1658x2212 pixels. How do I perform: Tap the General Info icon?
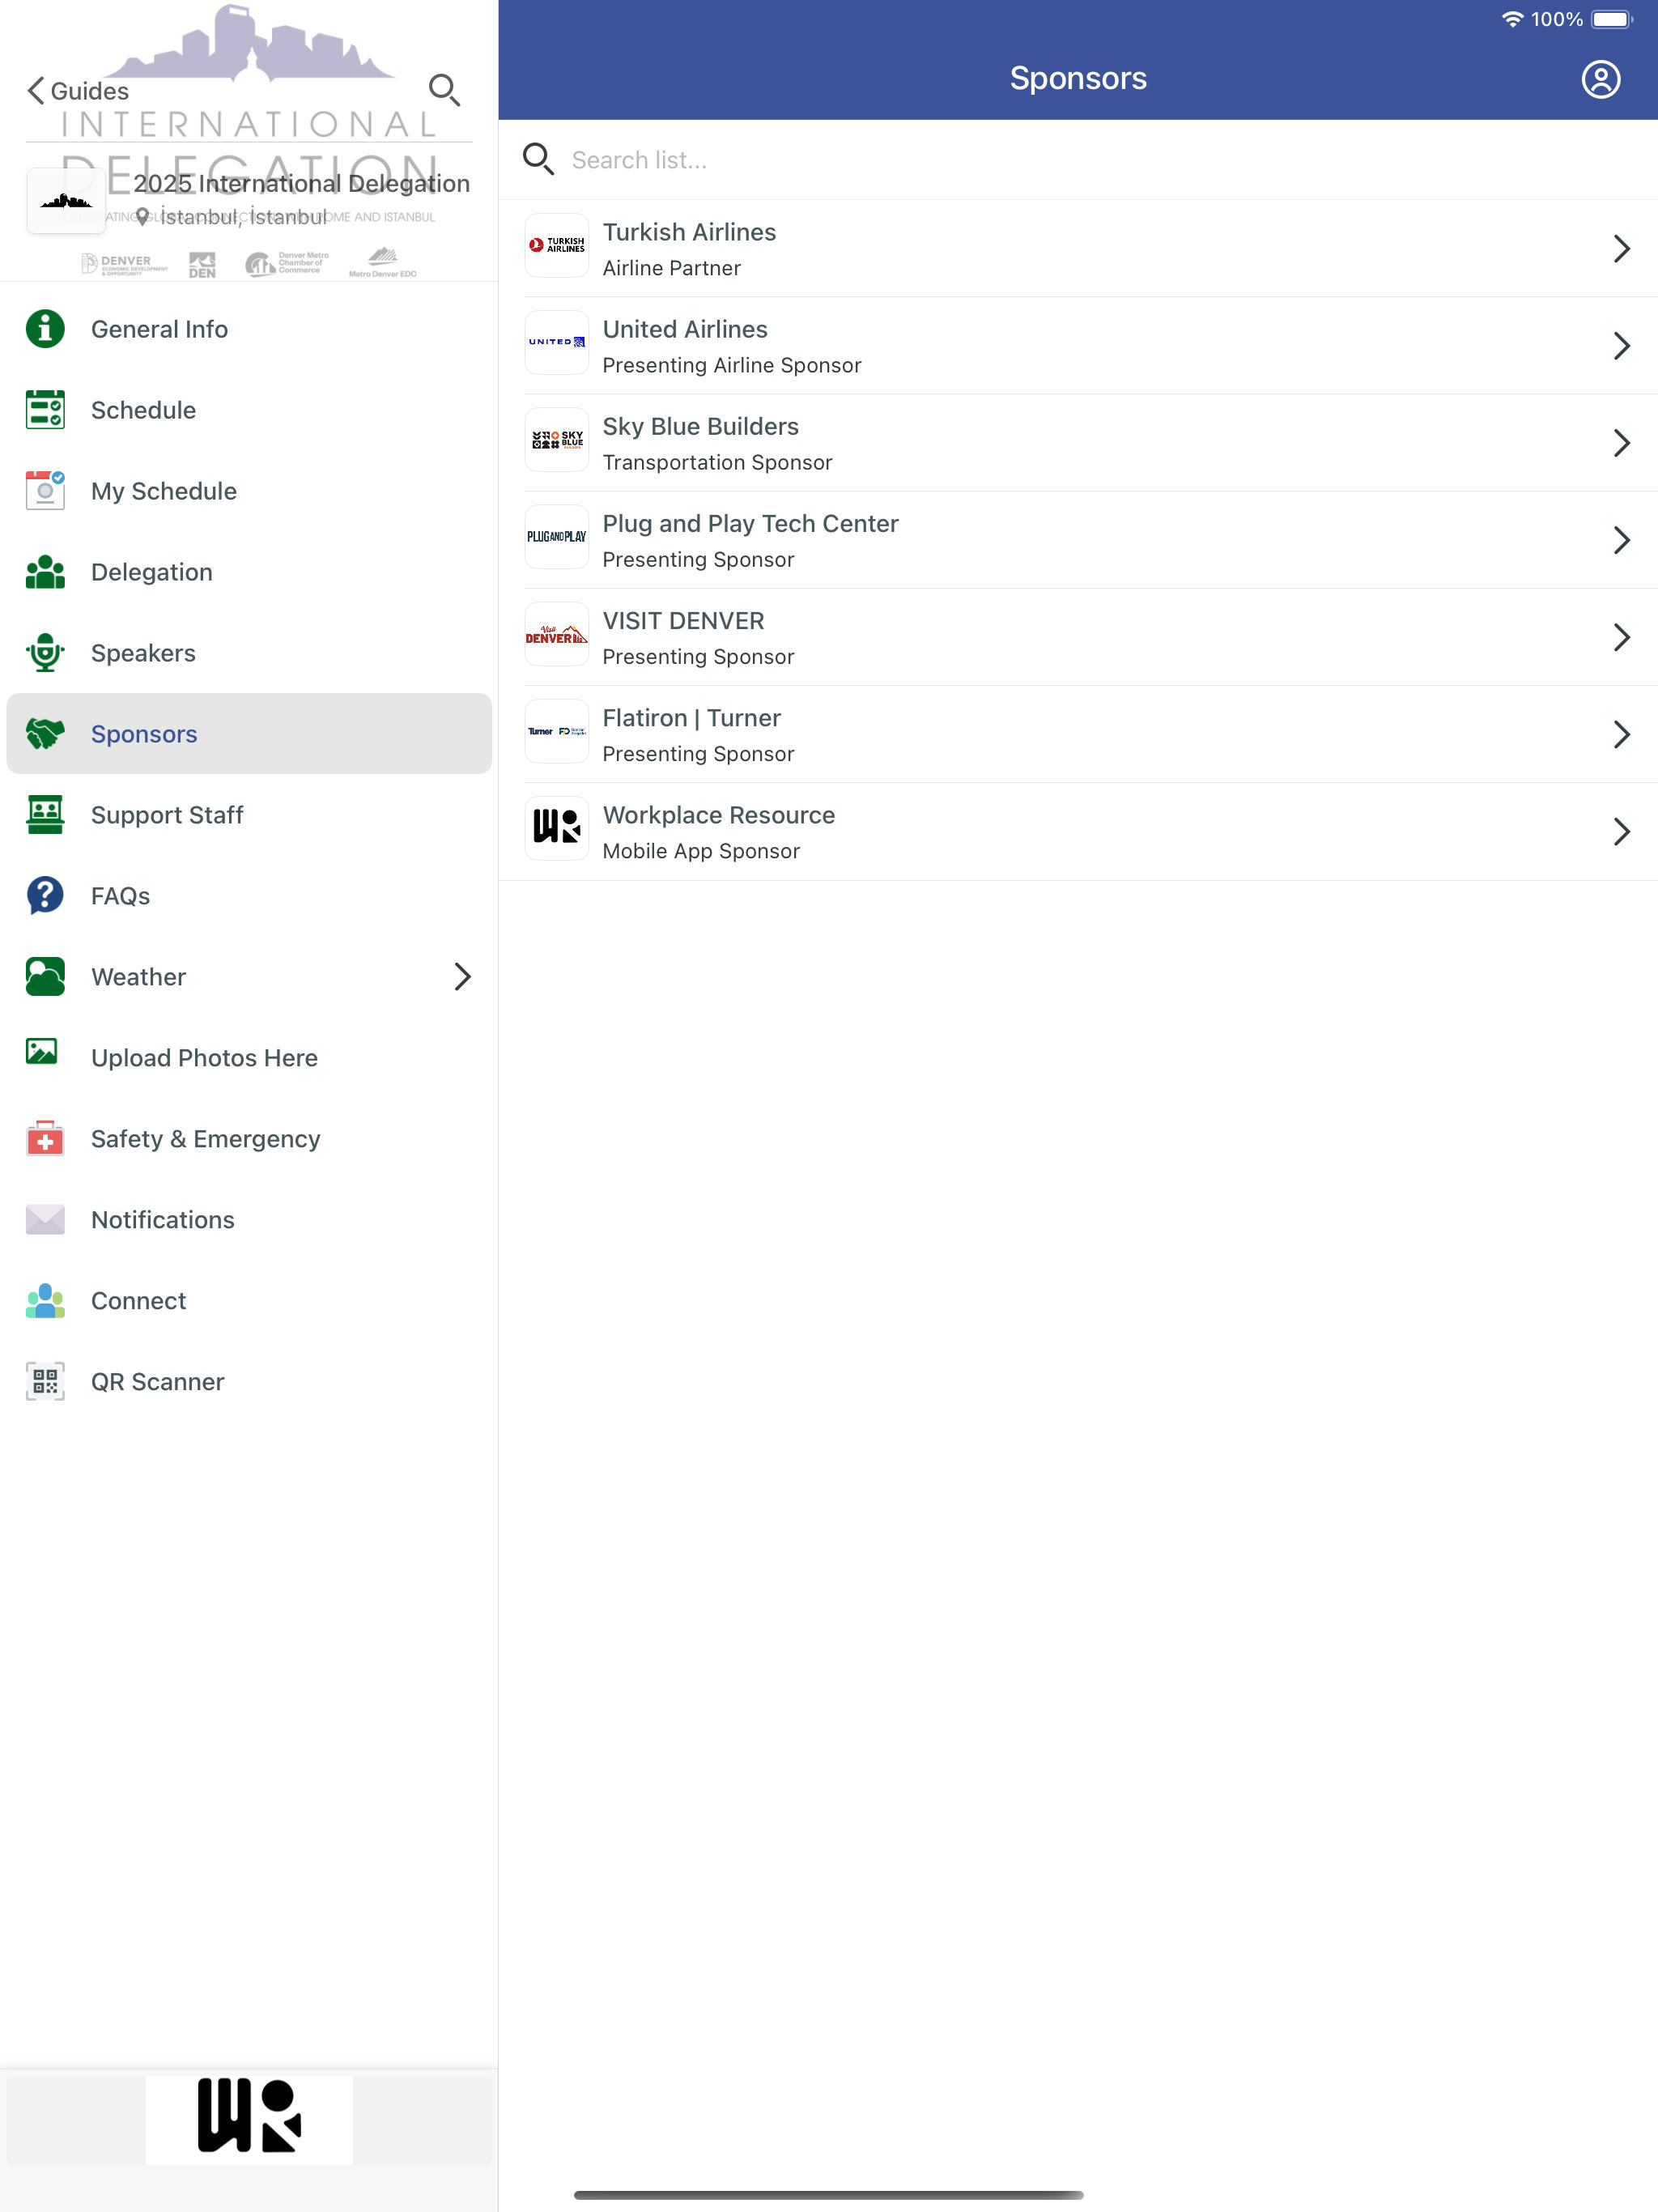coord(45,329)
